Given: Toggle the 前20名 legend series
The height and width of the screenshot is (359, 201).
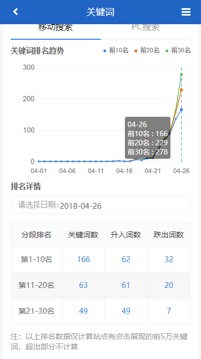Looking at the screenshot, I should tap(147, 51).
